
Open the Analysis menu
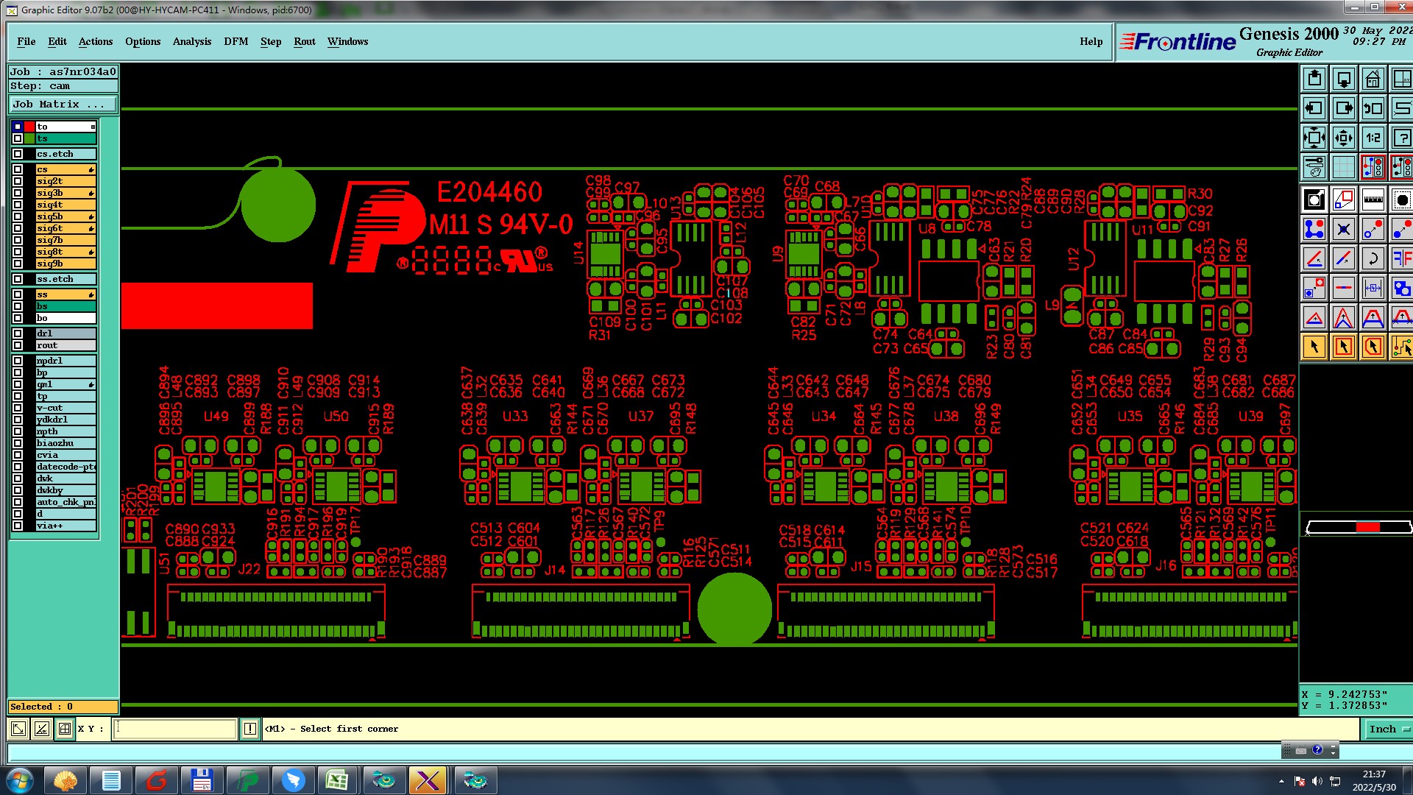coord(191,41)
